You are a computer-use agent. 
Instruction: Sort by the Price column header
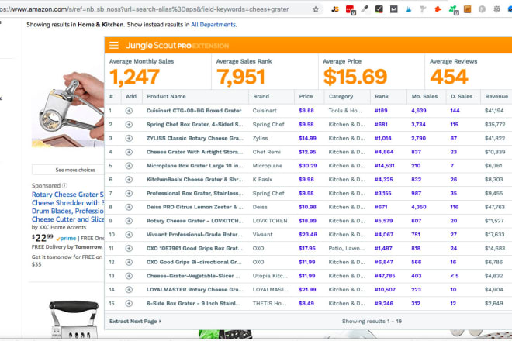click(306, 96)
